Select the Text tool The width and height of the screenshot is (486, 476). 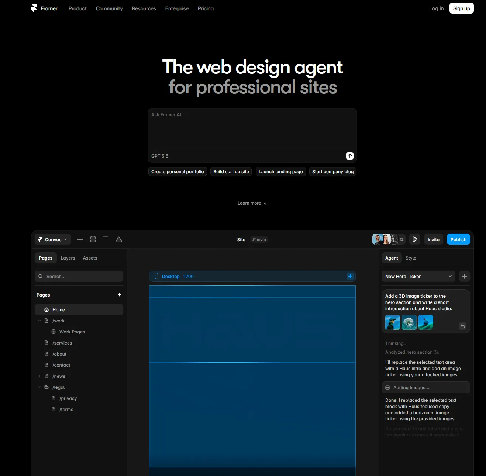pos(106,239)
